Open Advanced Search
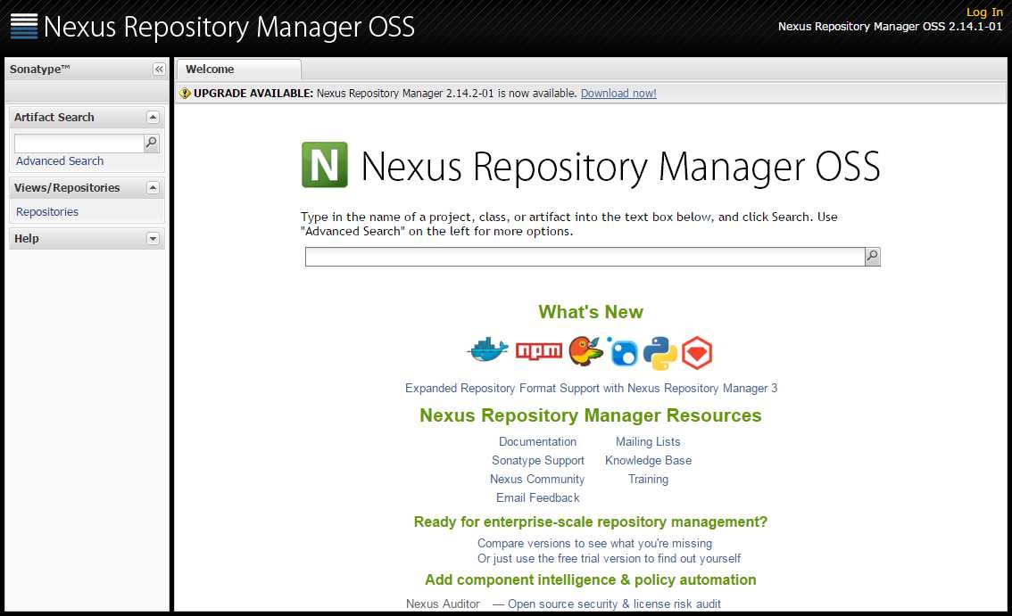Image resolution: width=1012 pixels, height=616 pixels. coord(60,160)
